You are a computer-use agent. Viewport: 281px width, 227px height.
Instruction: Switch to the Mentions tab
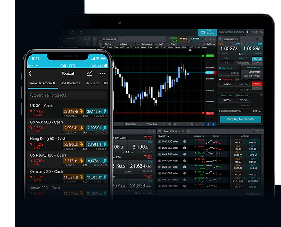92,83
